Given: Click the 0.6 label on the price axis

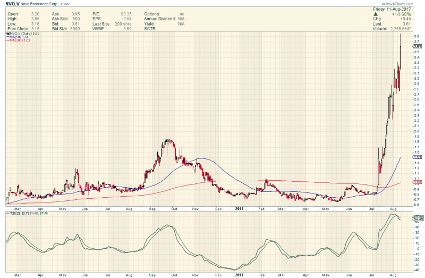Looking at the screenshot, I should pos(416,205).
